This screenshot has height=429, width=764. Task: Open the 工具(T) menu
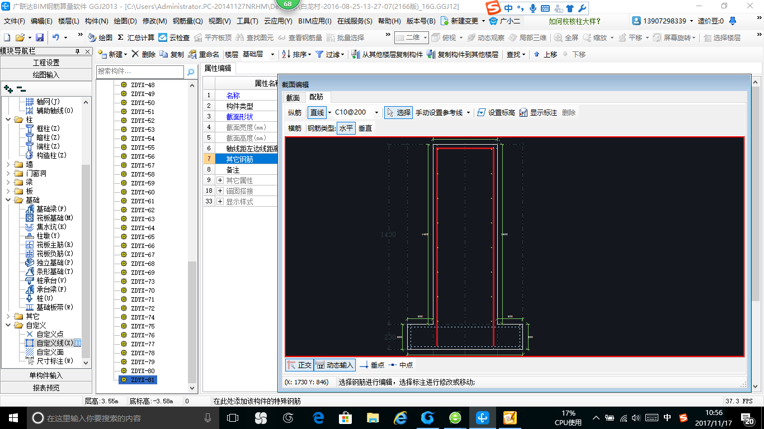click(247, 21)
